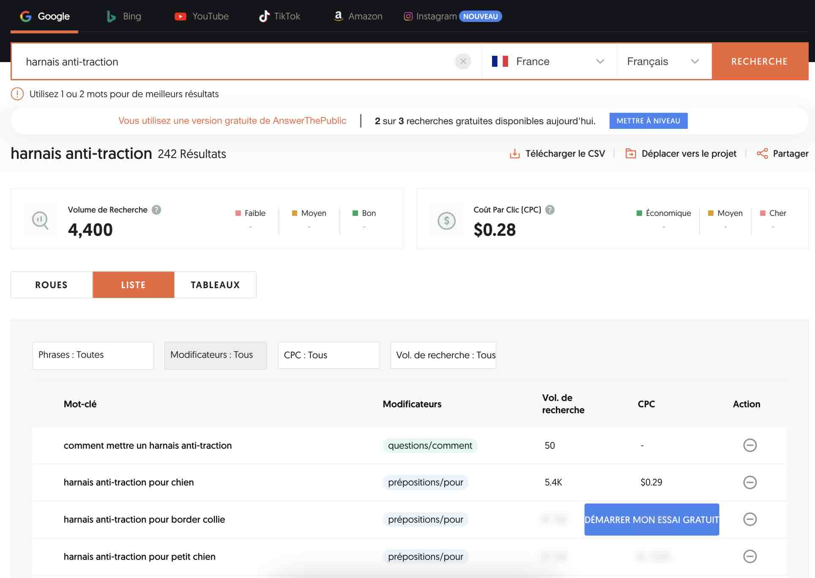Click Partager
The width and height of the screenshot is (815, 578).
(x=782, y=153)
